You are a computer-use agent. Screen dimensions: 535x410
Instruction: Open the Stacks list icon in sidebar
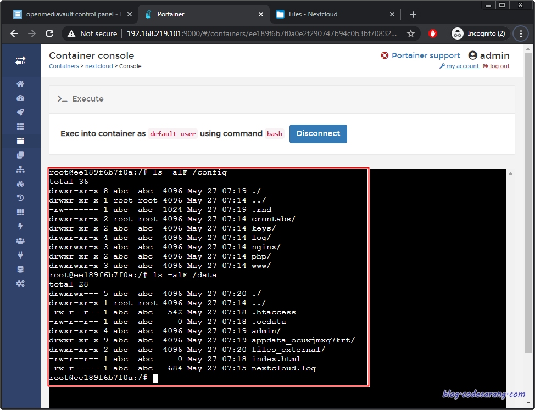(20, 126)
